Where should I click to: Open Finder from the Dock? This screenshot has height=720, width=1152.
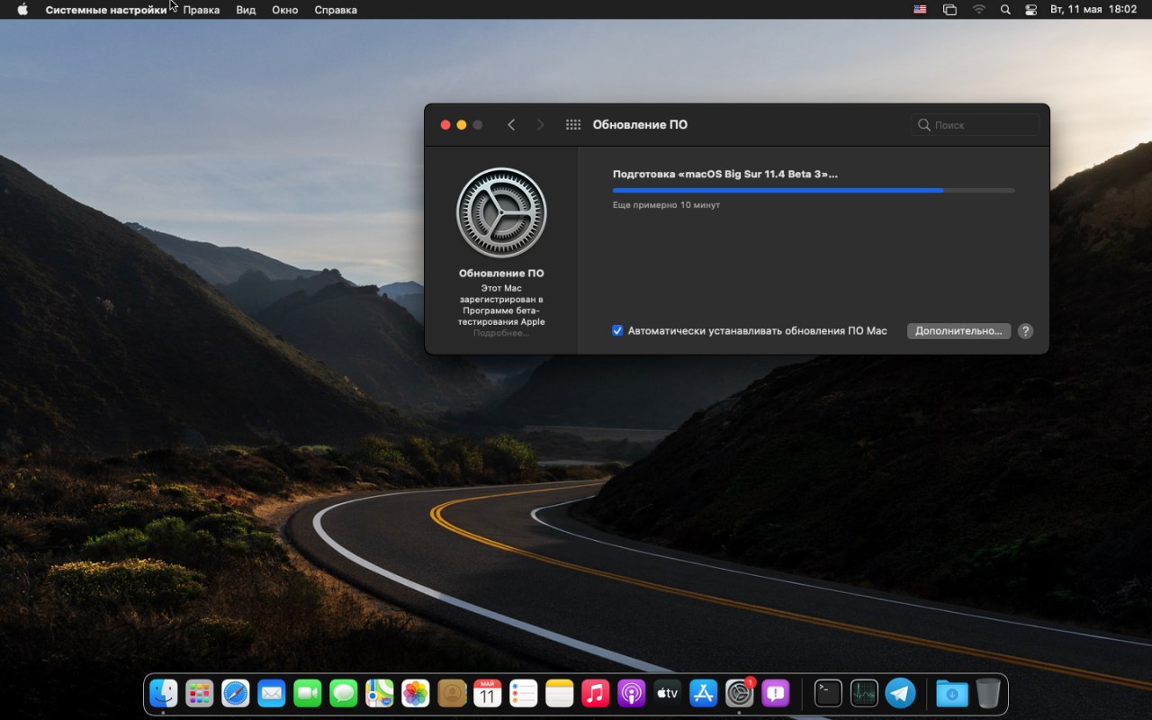pos(163,693)
